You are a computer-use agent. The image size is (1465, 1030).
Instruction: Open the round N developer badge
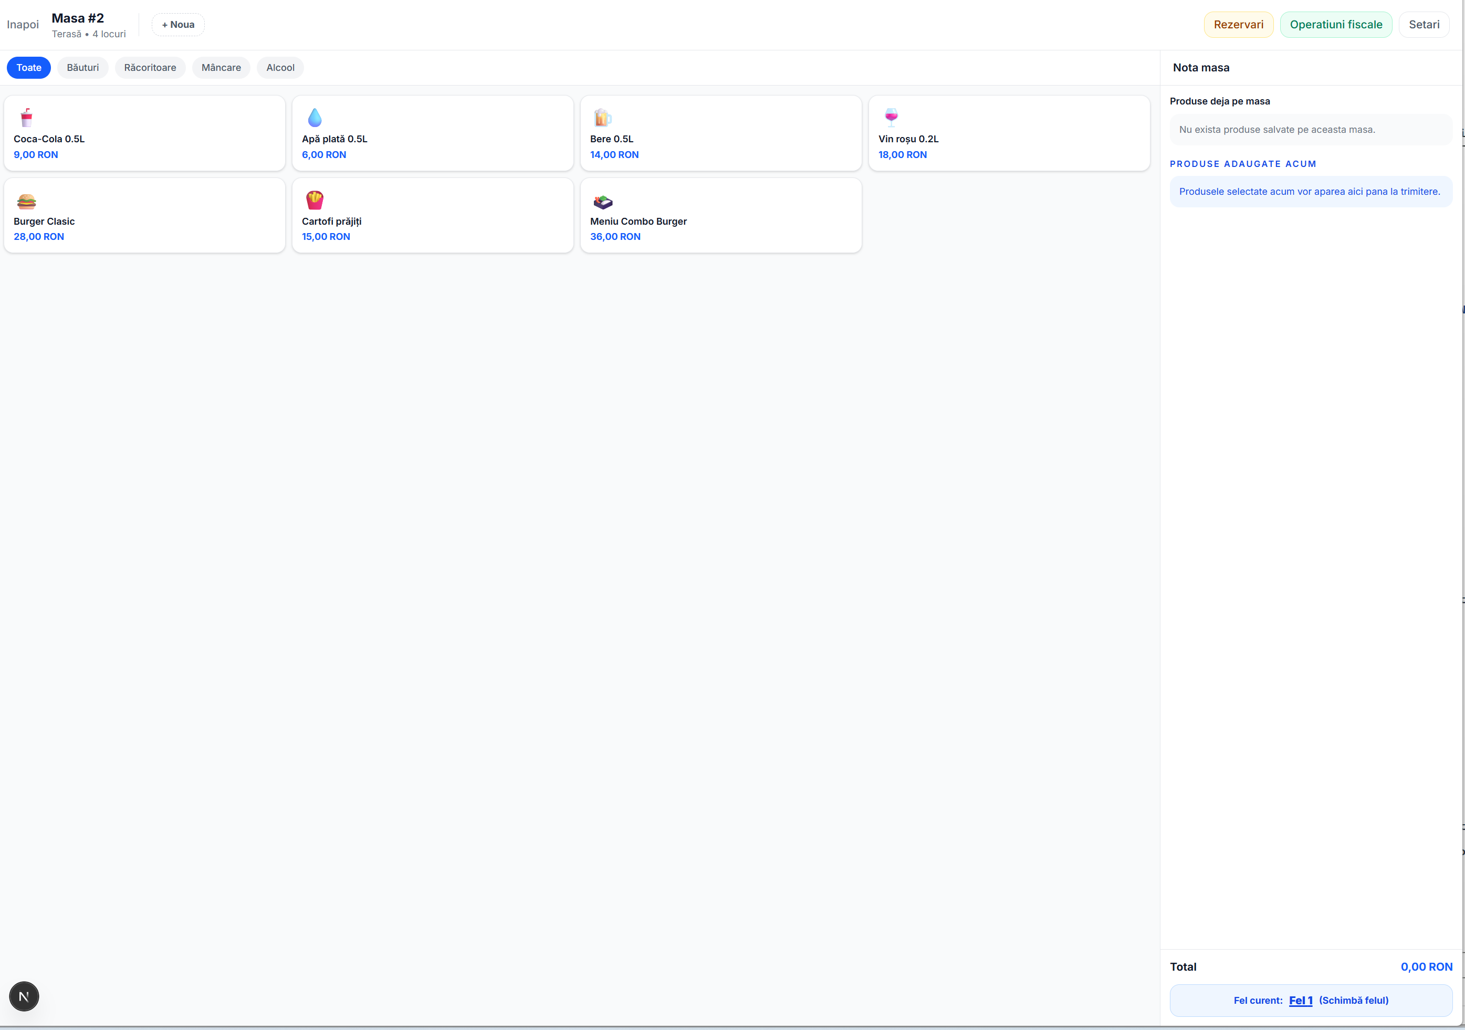click(24, 995)
